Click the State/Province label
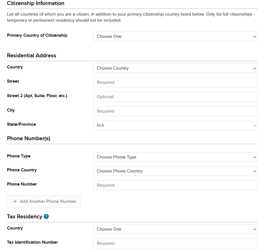Image resolution: width=265 pixels, height=252 pixels. (x=21, y=124)
